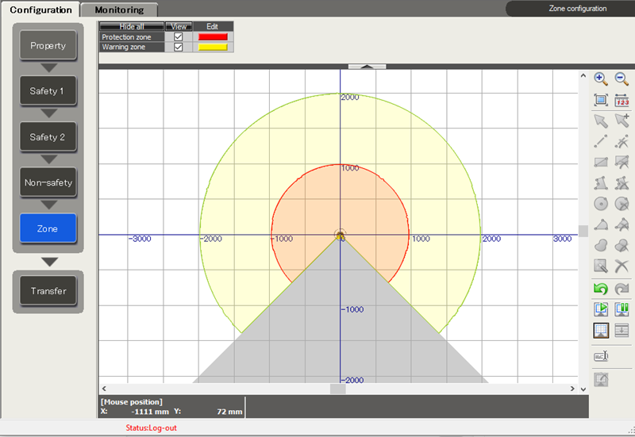Select the arrow pointer tool
The width and height of the screenshot is (635, 437).
pos(601,121)
